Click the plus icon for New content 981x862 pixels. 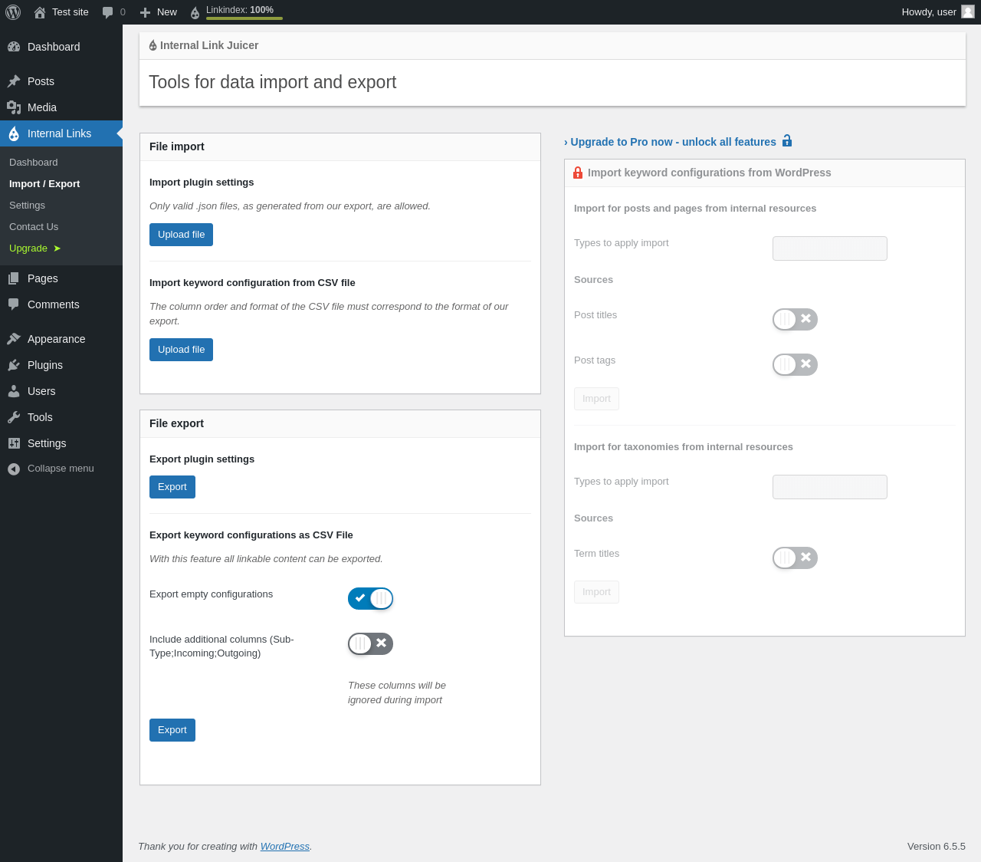coord(145,12)
